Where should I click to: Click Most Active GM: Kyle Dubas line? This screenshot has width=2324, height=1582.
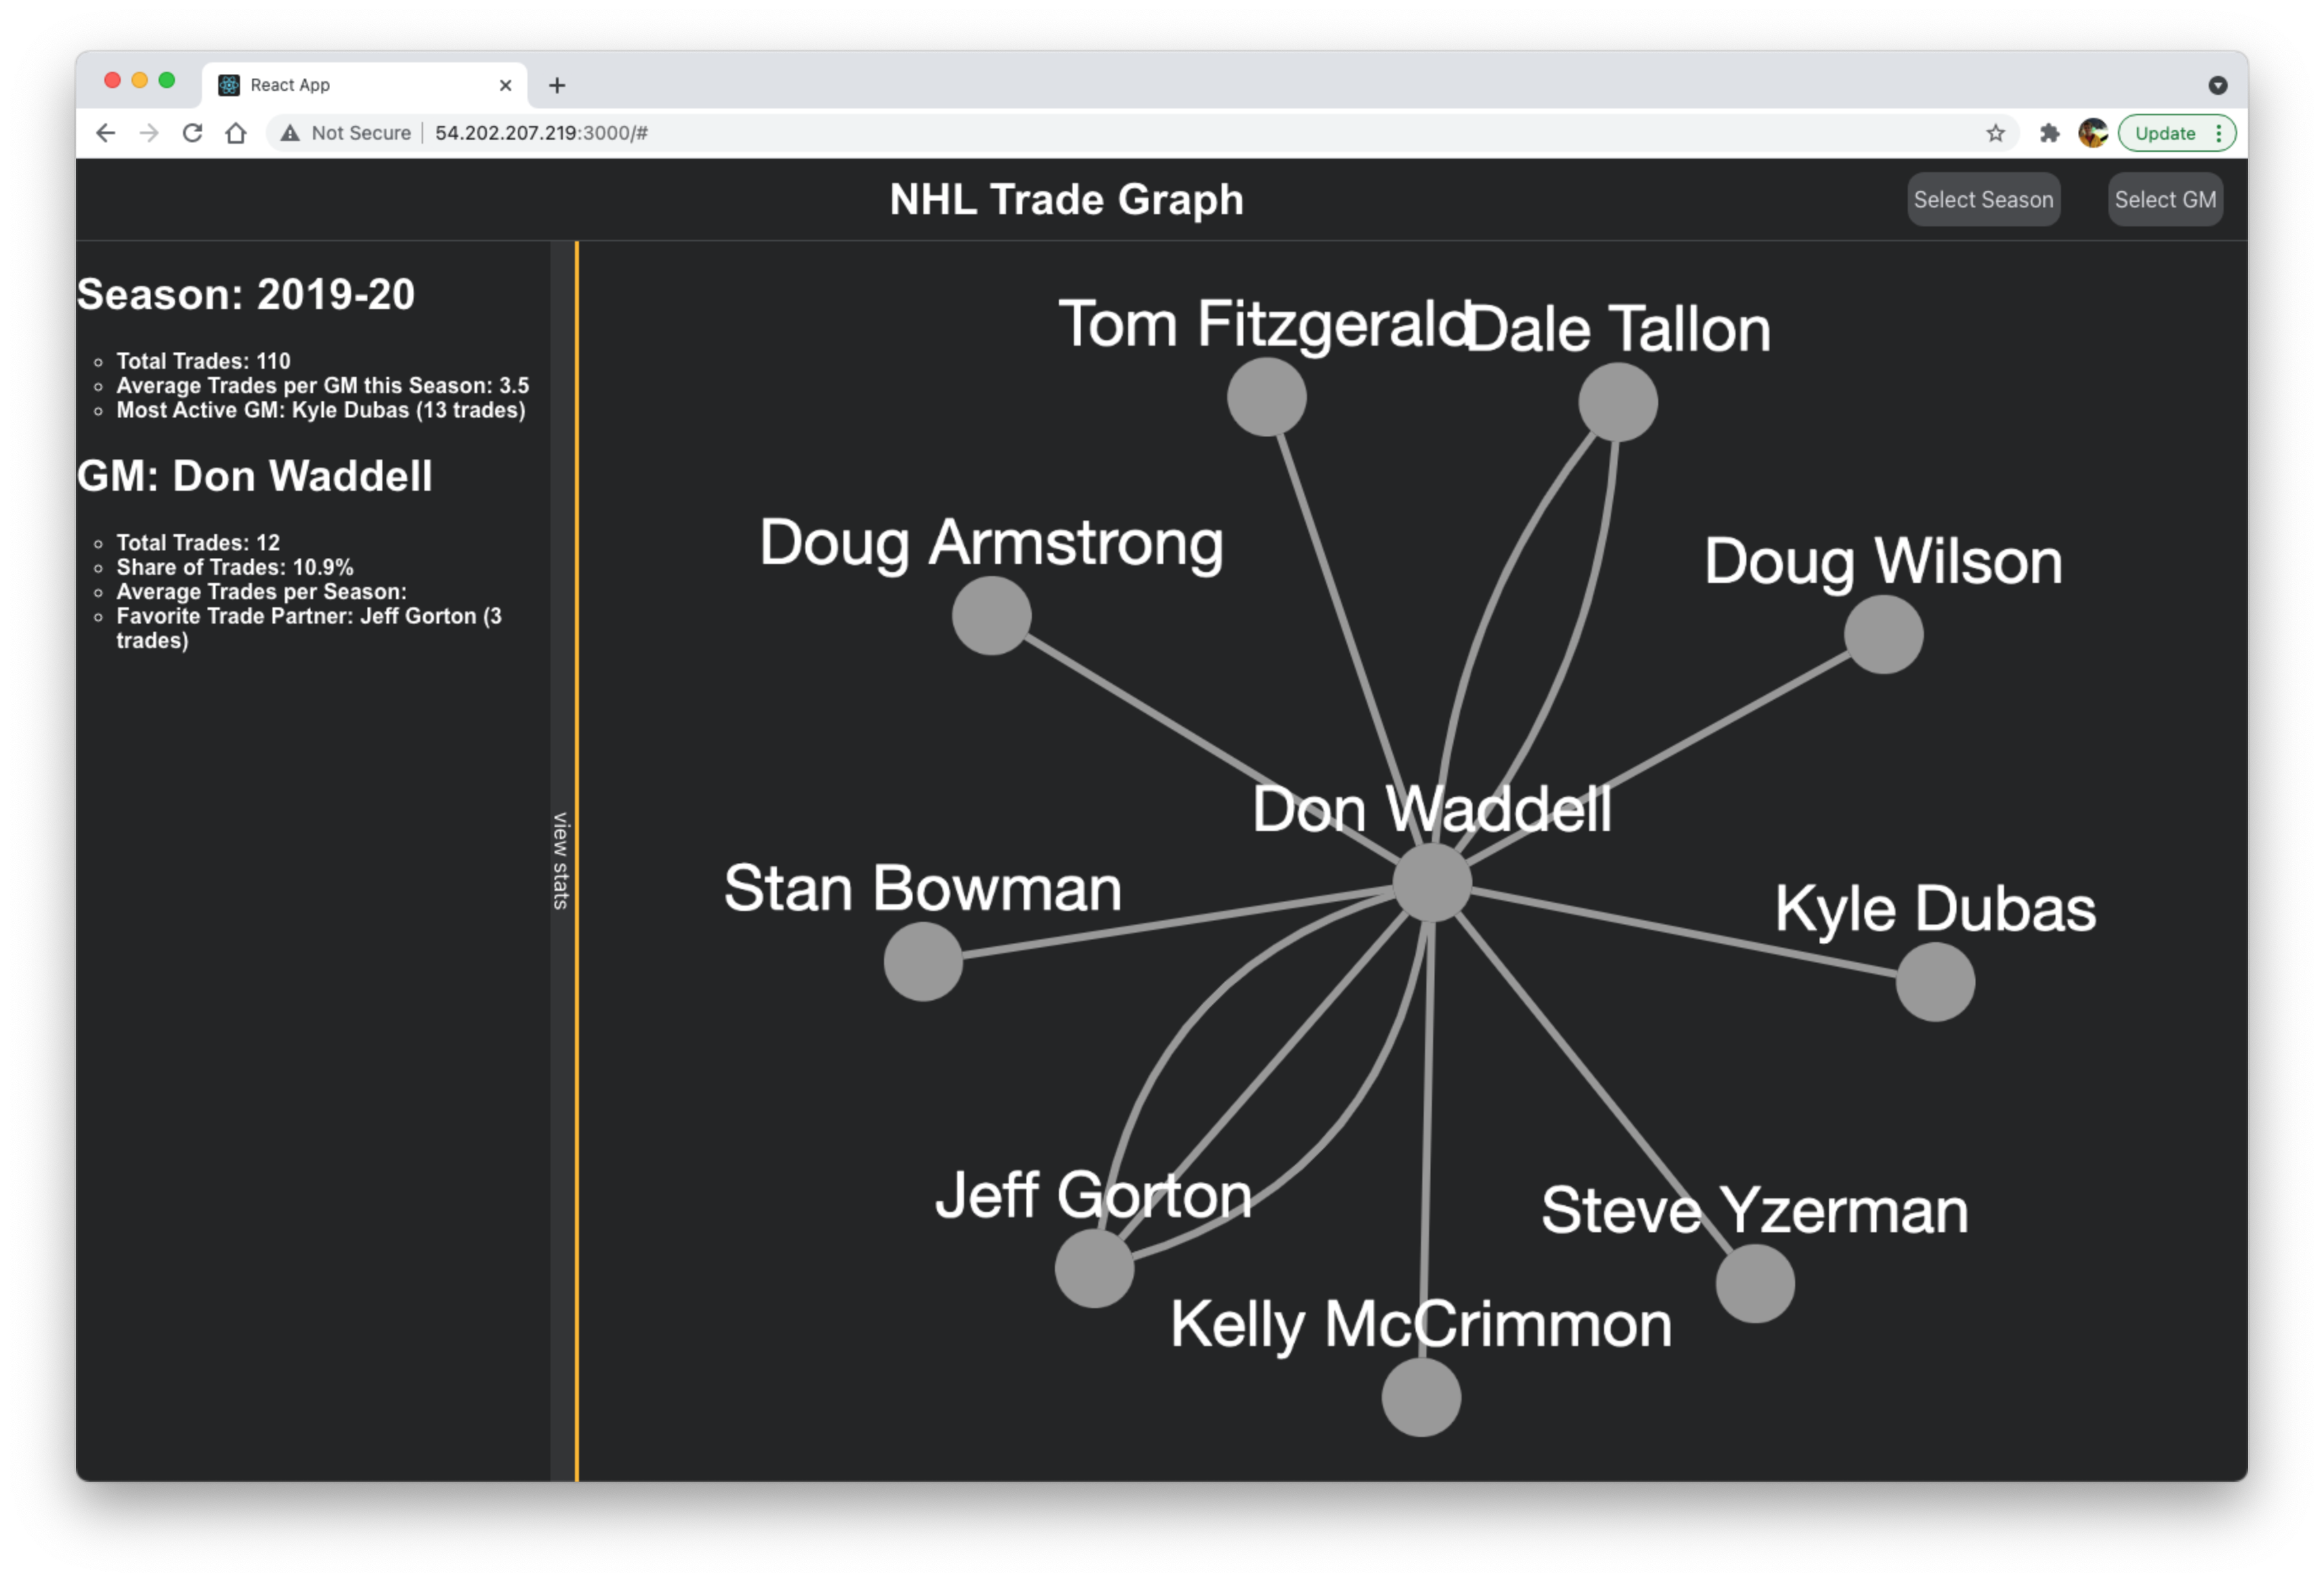point(320,410)
